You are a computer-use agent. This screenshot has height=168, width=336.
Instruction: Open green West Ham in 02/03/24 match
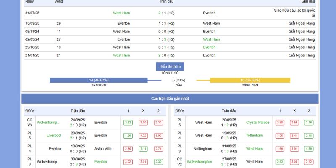[x=211, y=39]
